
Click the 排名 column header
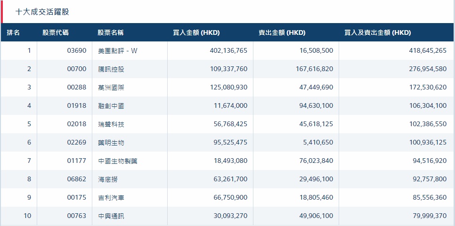pyautogui.click(x=13, y=33)
